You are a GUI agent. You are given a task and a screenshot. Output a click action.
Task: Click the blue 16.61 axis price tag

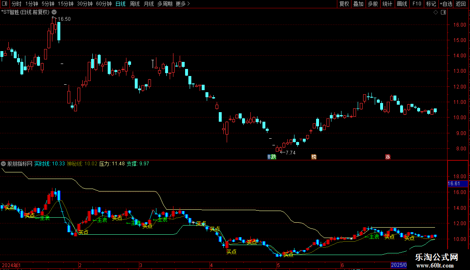click(x=457, y=184)
